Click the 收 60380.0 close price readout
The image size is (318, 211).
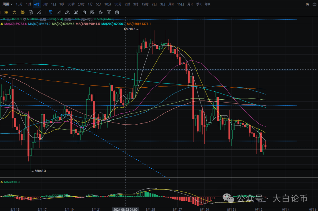click(x=30, y=19)
